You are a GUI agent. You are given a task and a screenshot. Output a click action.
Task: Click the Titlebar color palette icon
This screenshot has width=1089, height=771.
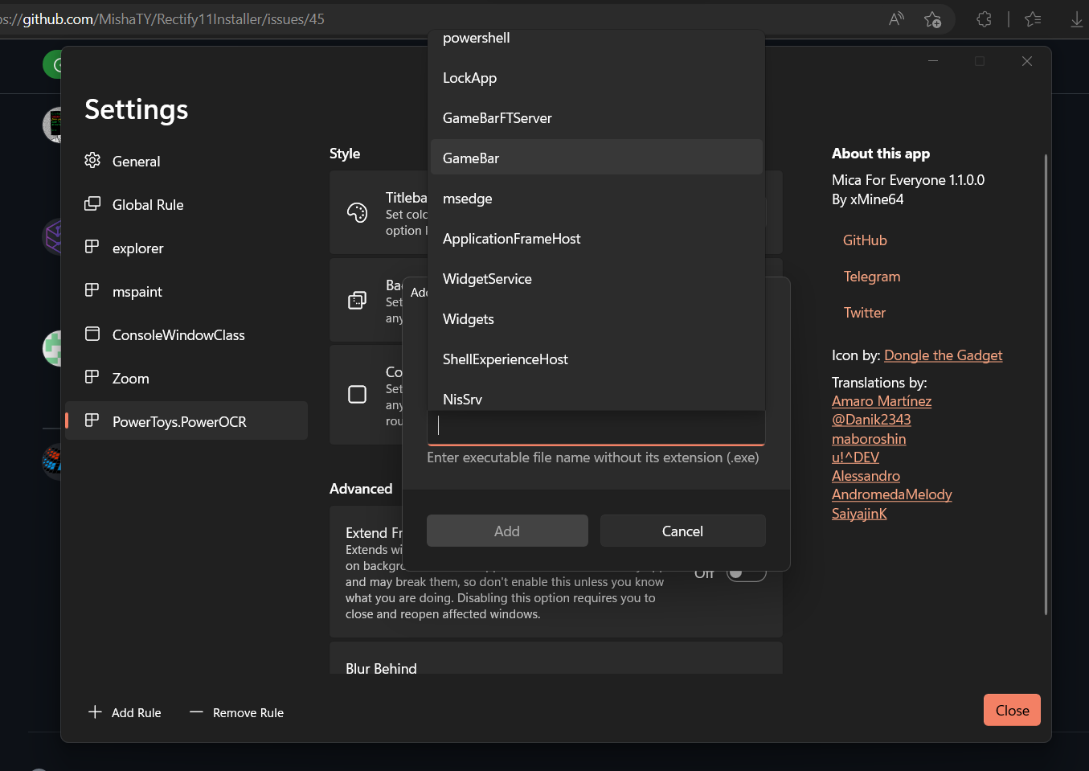(x=357, y=212)
